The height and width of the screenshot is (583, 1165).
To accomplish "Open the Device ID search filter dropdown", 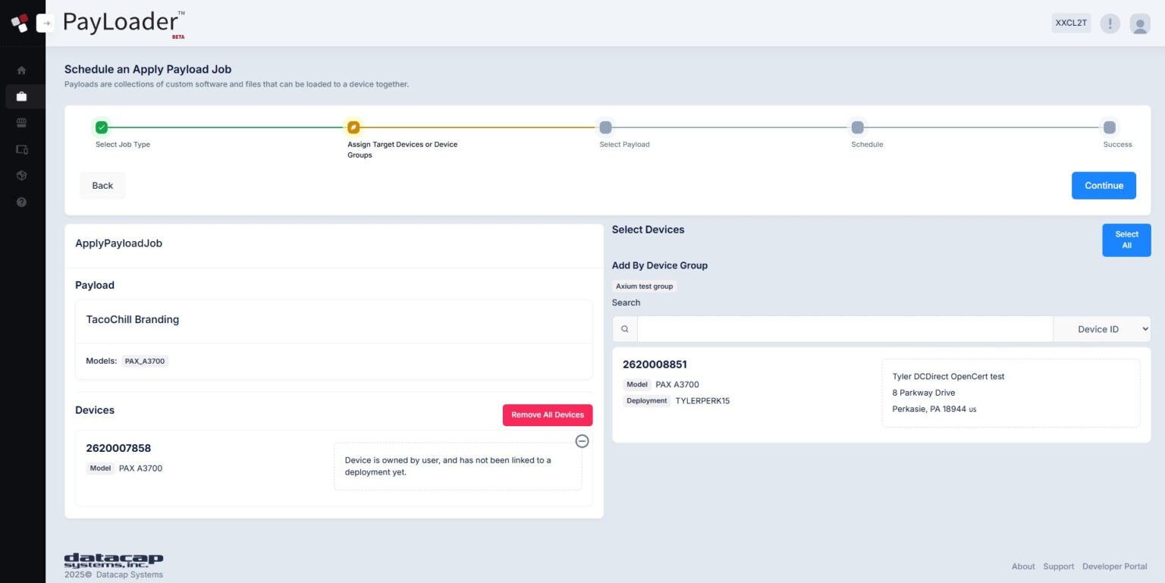I will 1102,329.
